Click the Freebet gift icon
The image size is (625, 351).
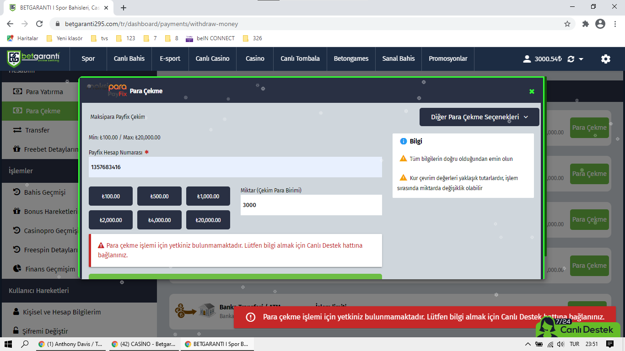pyautogui.click(x=17, y=149)
